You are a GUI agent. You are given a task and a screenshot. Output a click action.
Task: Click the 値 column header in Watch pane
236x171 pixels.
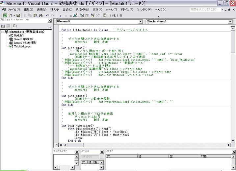153,156
